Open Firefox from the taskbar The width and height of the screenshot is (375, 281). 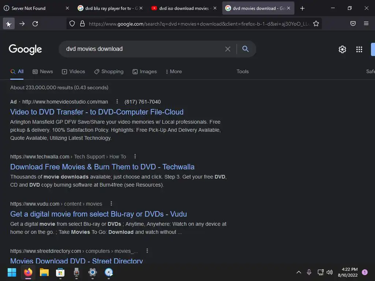click(28, 272)
